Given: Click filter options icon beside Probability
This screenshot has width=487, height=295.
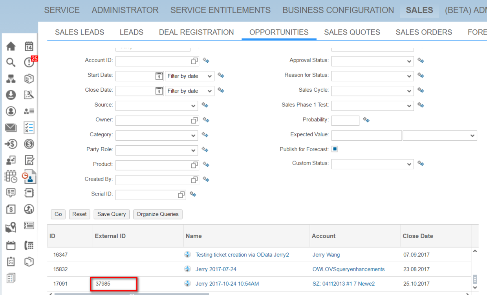Looking at the screenshot, I should [x=366, y=120].
